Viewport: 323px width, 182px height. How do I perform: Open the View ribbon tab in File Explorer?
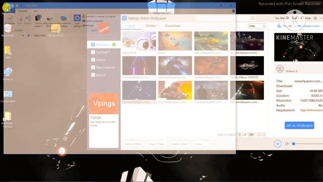(x=36, y=11)
